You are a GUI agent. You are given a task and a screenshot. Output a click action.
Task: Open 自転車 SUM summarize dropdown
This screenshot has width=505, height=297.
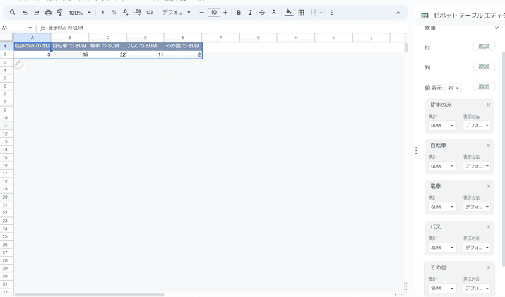442,166
